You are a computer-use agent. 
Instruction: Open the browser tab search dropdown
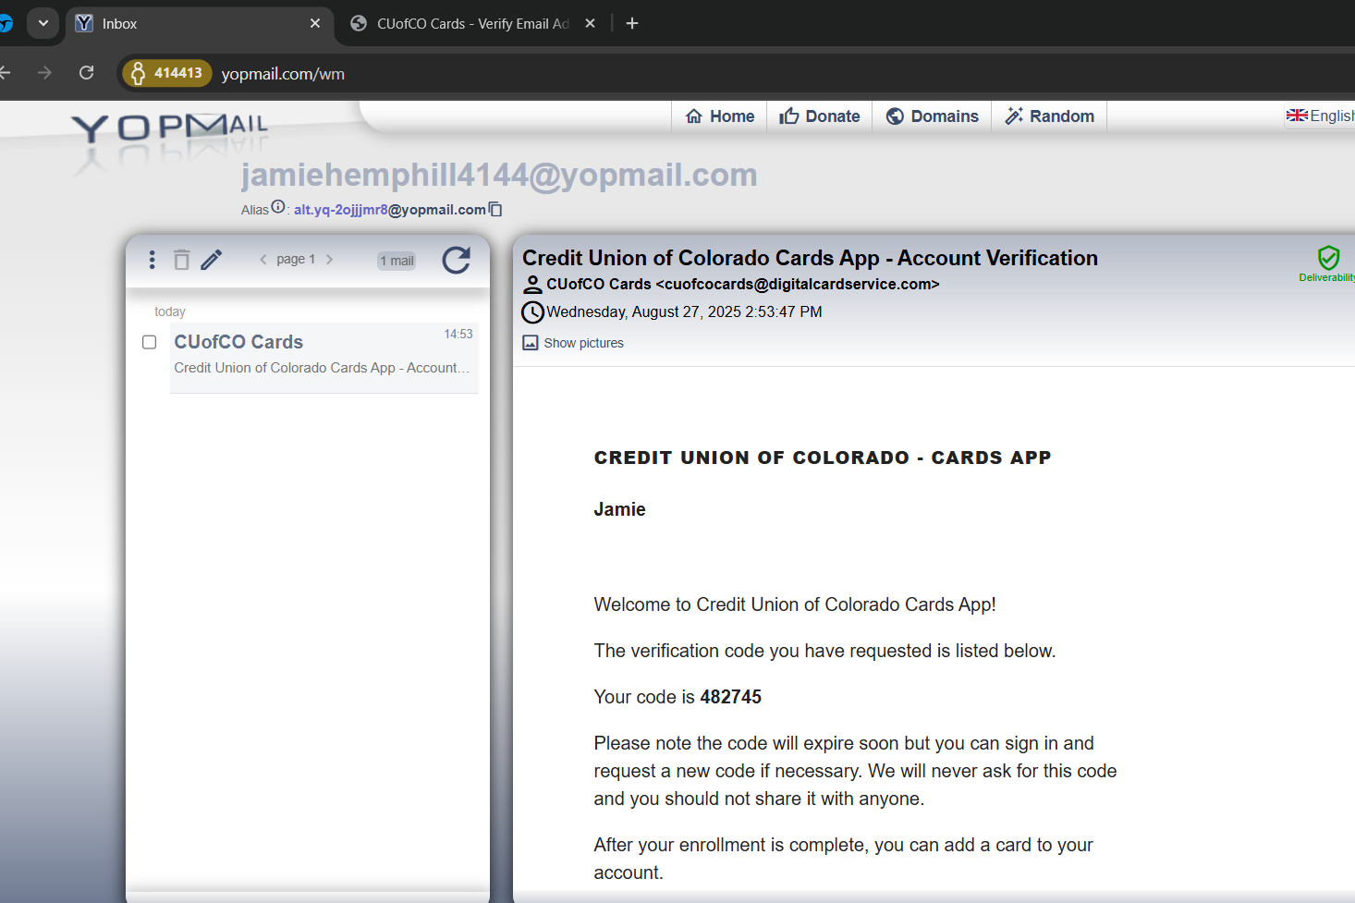[43, 23]
